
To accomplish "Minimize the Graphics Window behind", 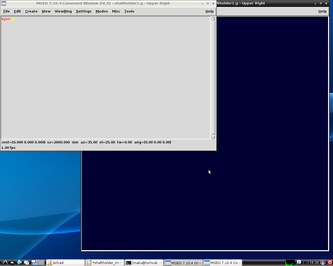I will click(315, 3).
